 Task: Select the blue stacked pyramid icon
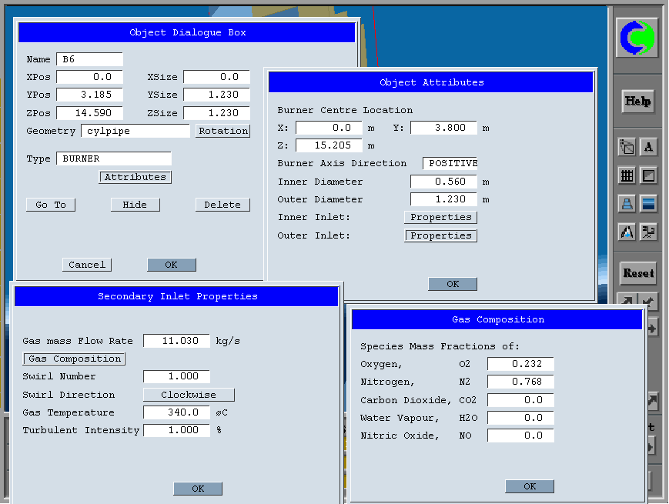(627, 204)
